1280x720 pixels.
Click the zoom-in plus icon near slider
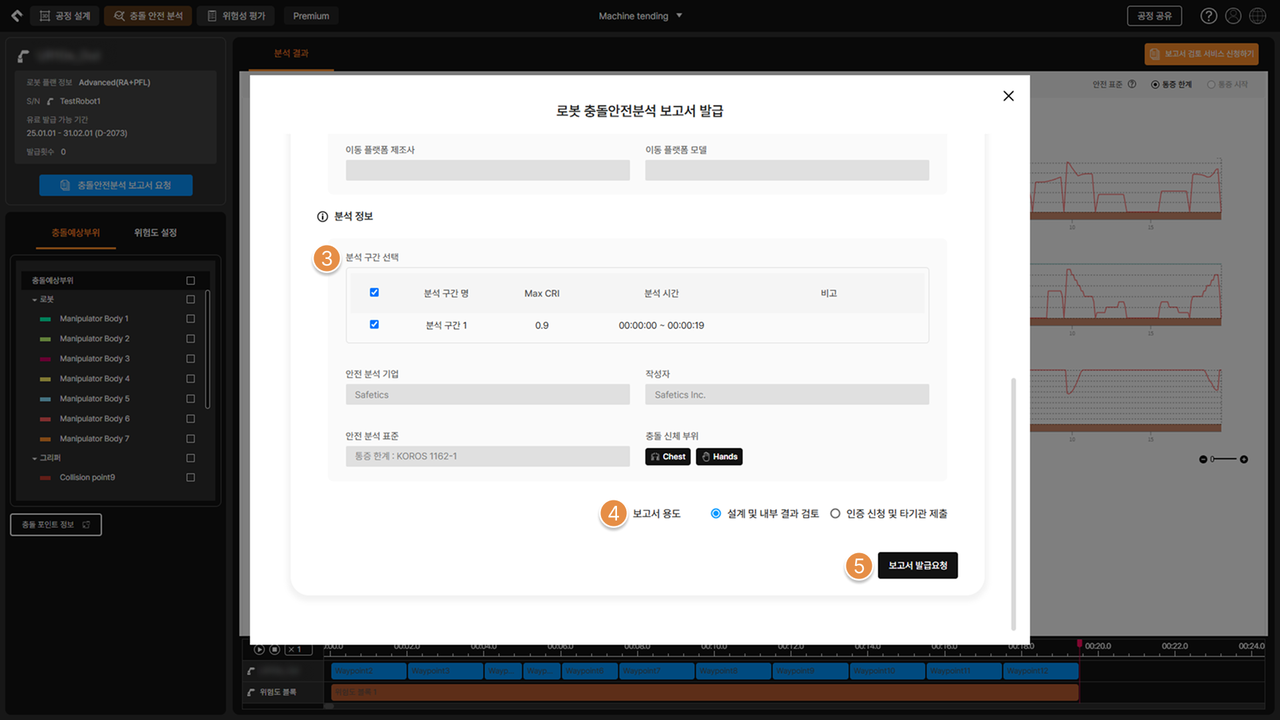(x=1244, y=459)
